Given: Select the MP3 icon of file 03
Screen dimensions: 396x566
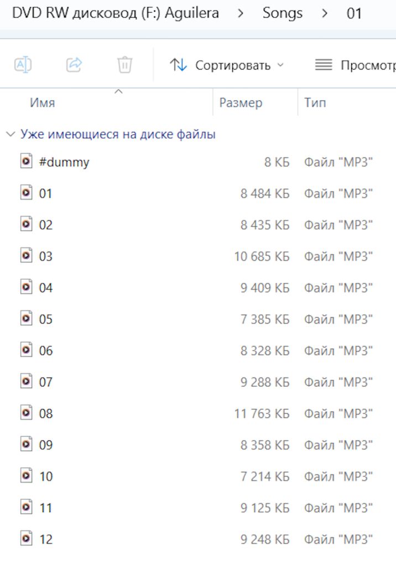Looking at the screenshot, I should [x=26, y=255].
